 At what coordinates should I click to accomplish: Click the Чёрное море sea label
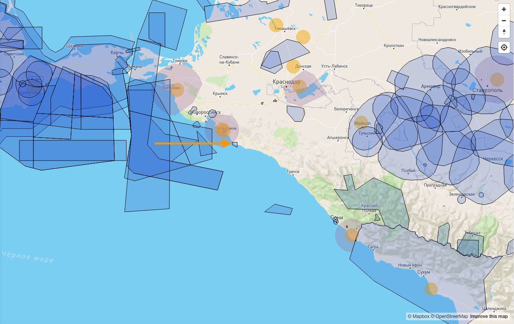[x=27, y=257]
